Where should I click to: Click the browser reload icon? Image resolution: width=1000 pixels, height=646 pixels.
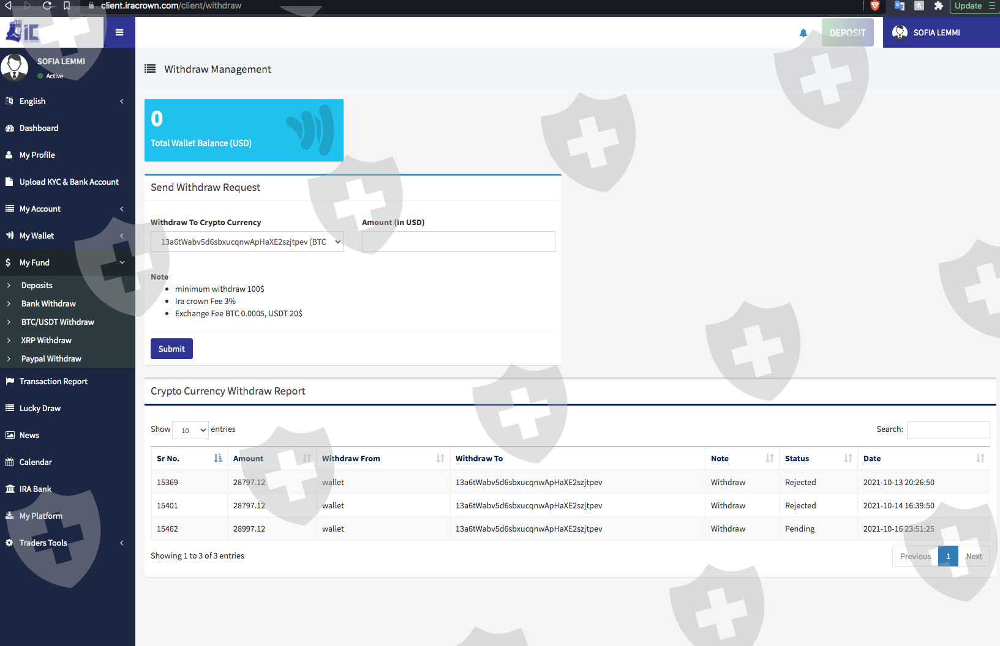pos(47,6)
